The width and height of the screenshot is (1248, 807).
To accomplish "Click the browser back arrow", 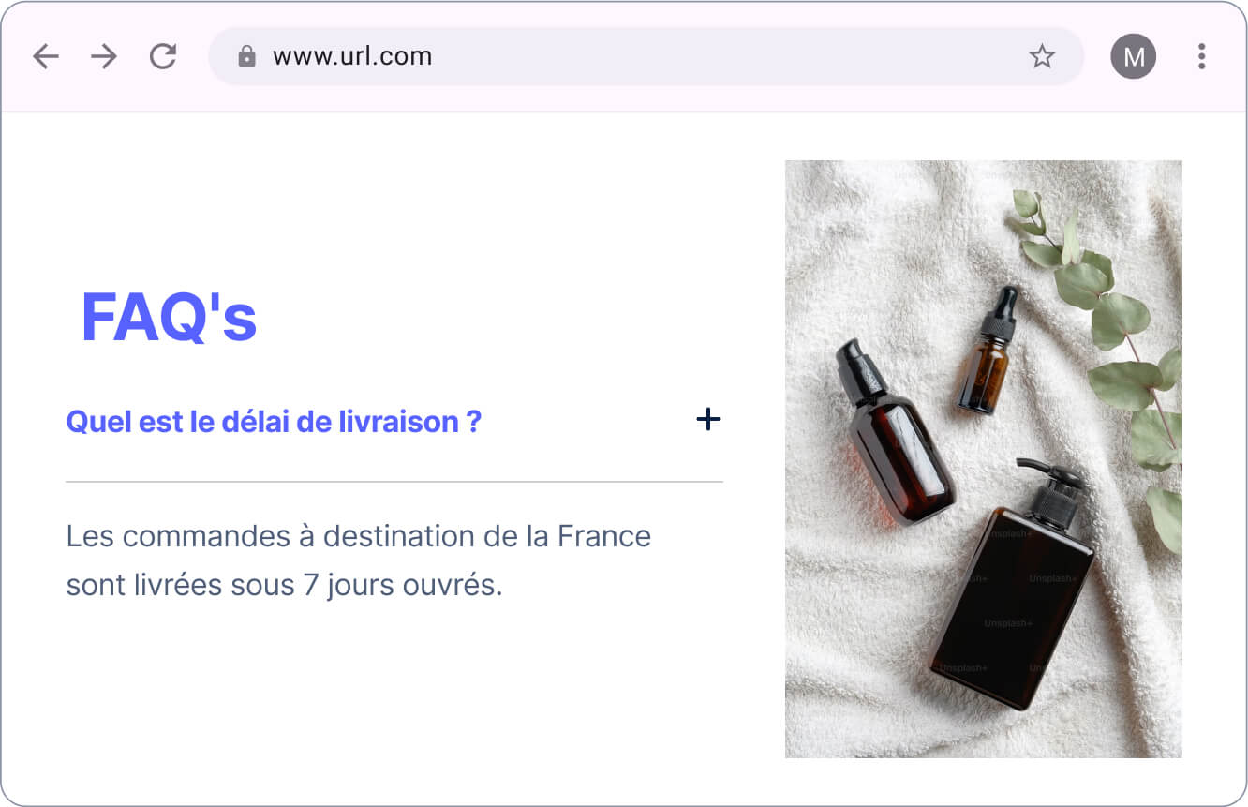I will [45, 57].
